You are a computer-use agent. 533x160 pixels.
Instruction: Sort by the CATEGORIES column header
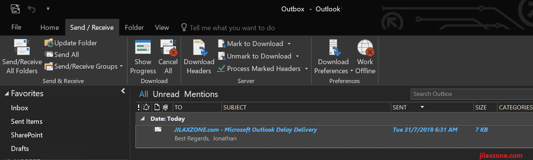515,107
